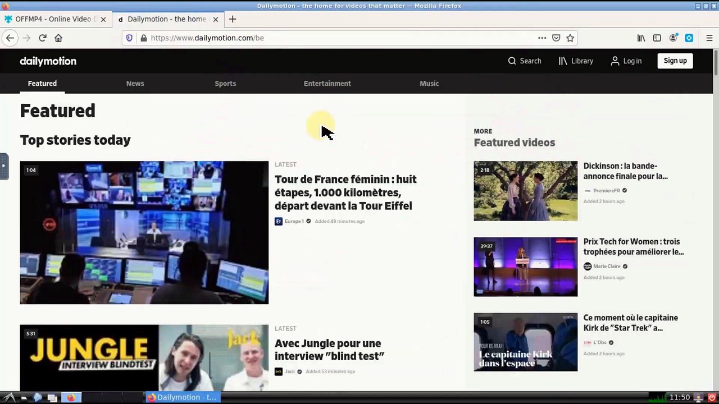The width and height of the screenshot is (719, 404).
Task: Click the Sign up button
Action: point(675,61)
